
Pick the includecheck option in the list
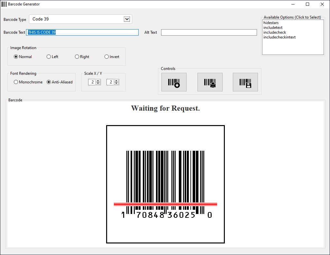[x=274, y=33]
